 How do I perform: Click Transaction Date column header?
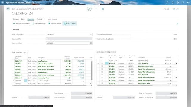[x=18, y=57]
